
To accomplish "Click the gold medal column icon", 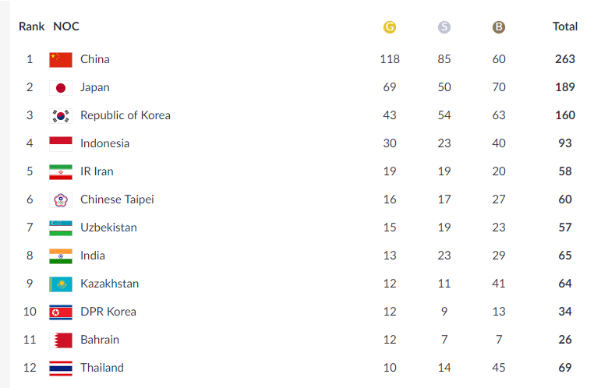I will click(390, 26).
